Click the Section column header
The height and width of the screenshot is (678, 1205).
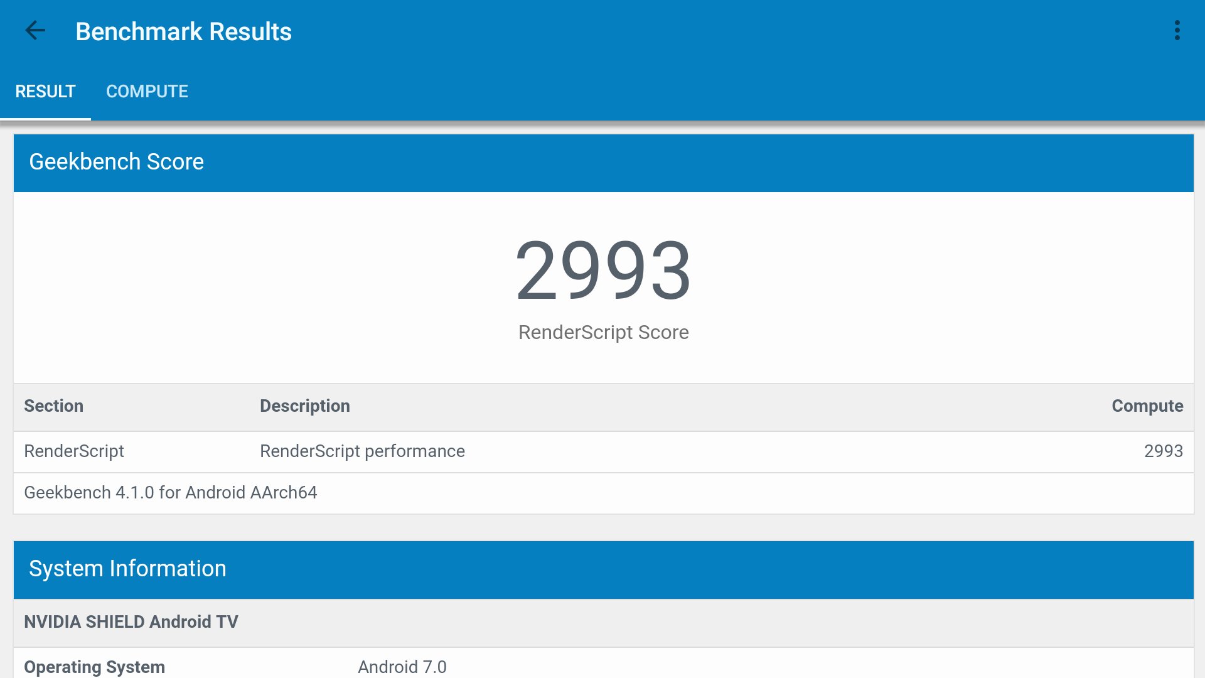53,406
